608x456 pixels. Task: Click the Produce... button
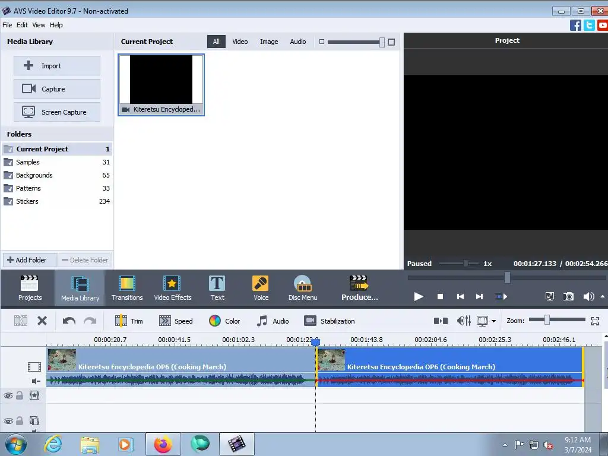coord(359,288)
